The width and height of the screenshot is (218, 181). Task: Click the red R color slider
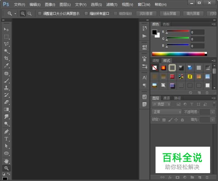(x=178, y=31)
